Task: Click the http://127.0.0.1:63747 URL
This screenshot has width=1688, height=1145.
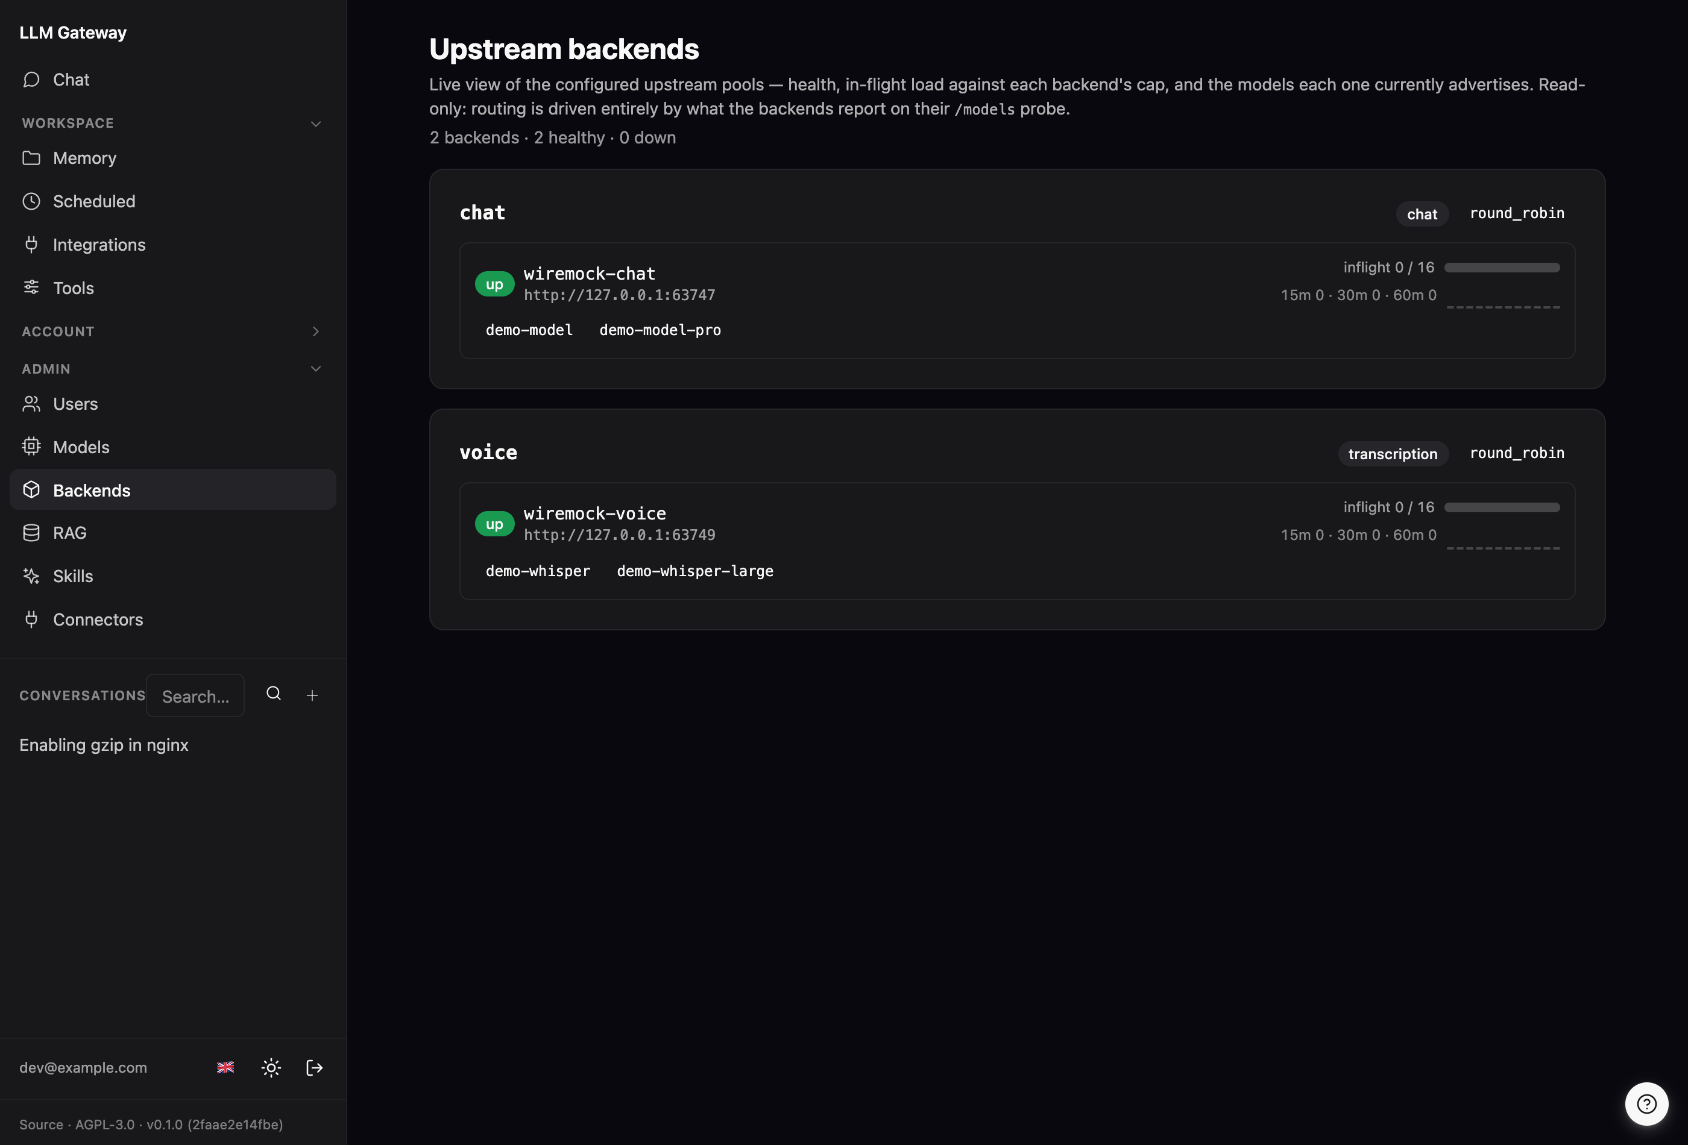Action: [620, 295]
